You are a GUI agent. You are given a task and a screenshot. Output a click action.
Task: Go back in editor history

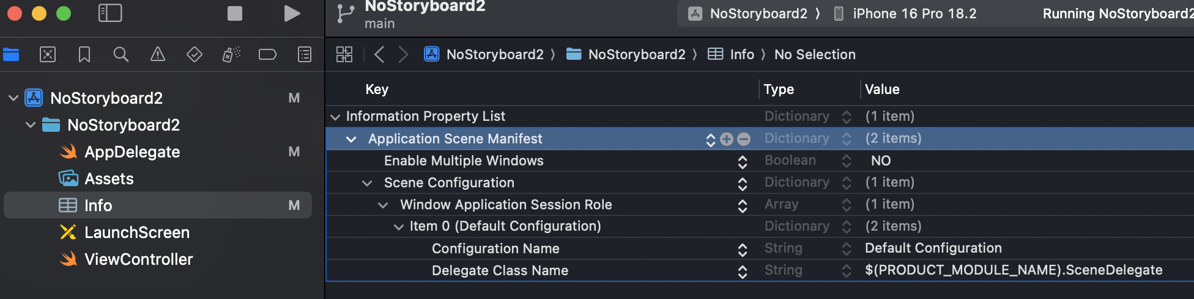(379, 54)
